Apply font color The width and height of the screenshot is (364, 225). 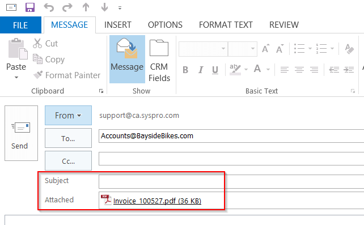(x=257, y=69)
